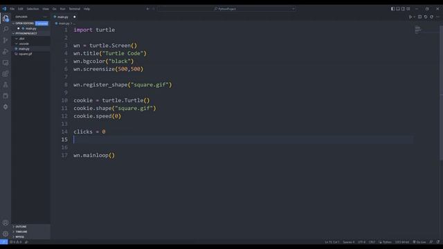The image size is (443, 249).
Task: Open editor more actions ellipsis
Action: click(437, 17)
